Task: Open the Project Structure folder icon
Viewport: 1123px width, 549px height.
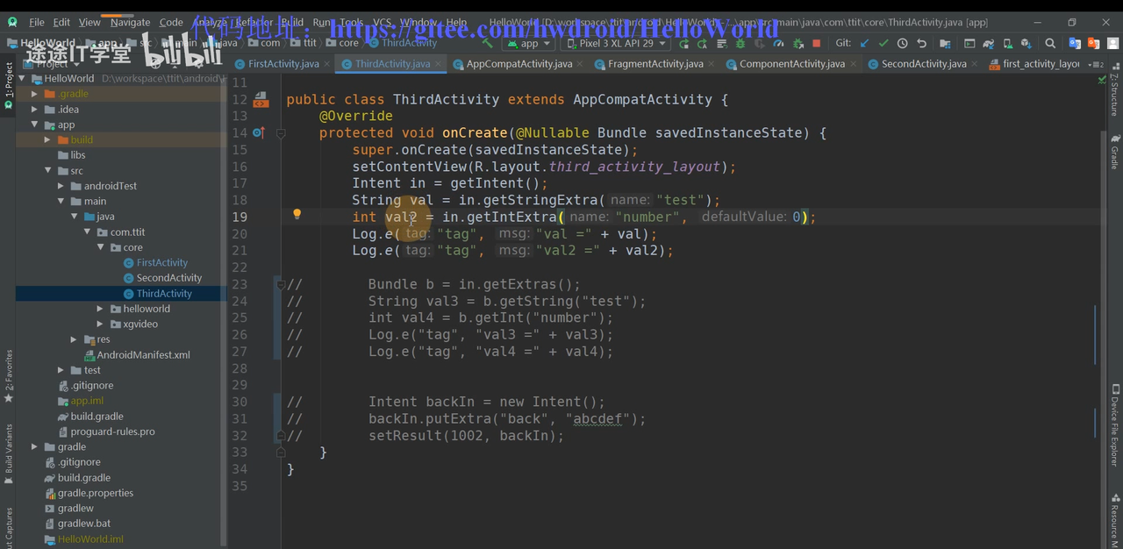Action: tap(945, 43)
